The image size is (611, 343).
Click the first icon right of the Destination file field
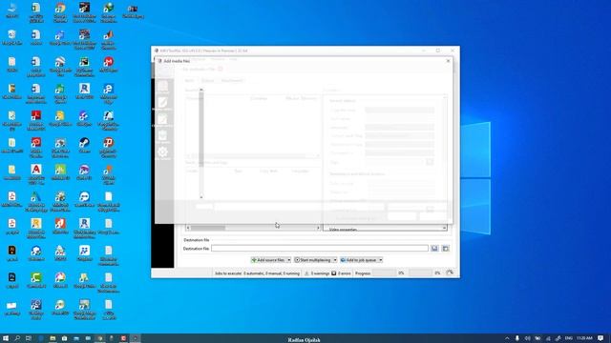tap(434, 248)
